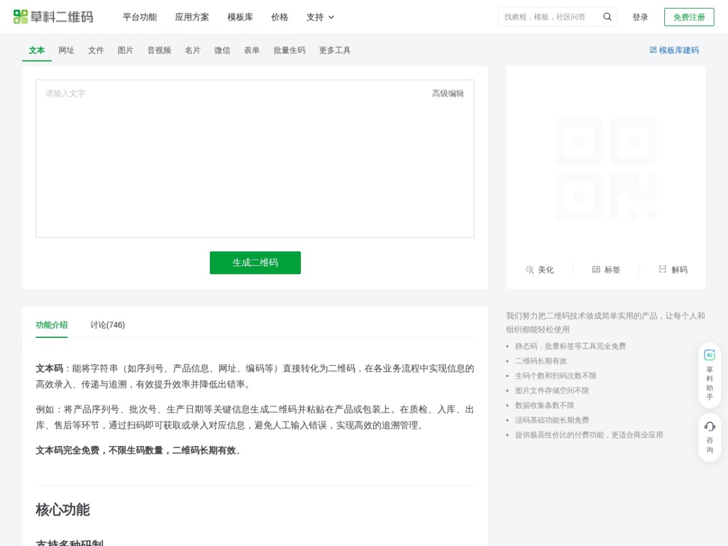Switch to the 表单 tab
Screen dimensions: 728x546
click(252, 50)
